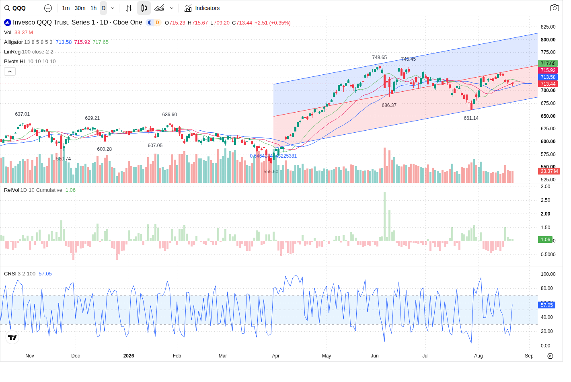Select the RelVol indicator legend

(x=12, y=190)
